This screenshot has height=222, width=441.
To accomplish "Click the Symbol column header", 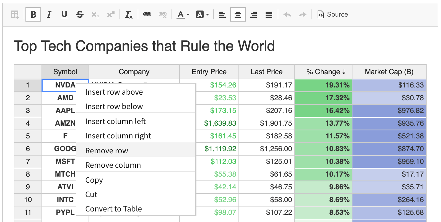I will [x=65, y=72].
